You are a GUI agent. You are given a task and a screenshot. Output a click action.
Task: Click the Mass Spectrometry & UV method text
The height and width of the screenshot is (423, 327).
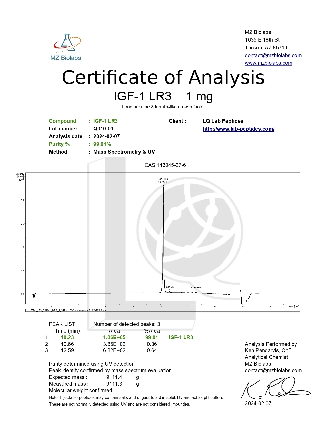tap(124, 152)
